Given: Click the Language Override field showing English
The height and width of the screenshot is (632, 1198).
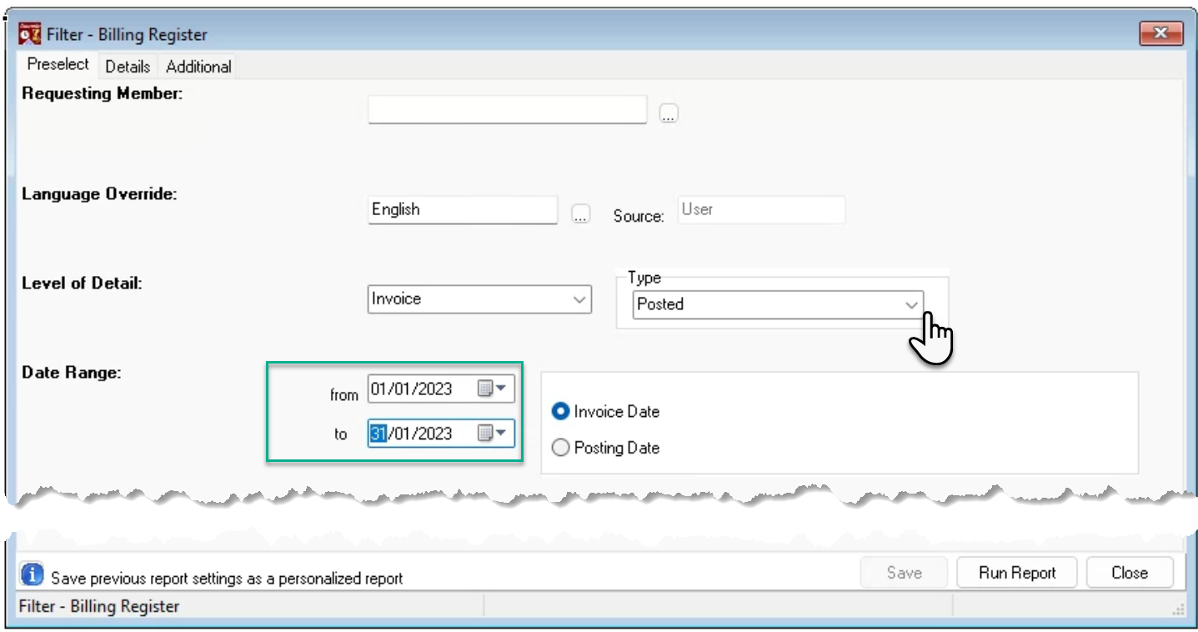Looking at the screenshot, I should point(463,209).
